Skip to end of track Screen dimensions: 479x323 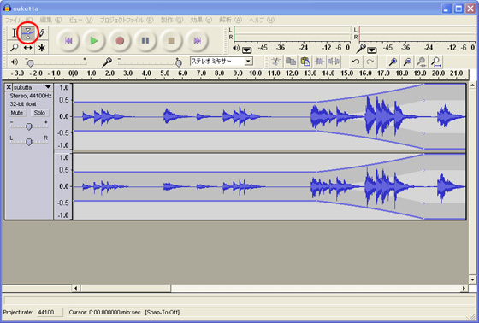tap(197, 41)
